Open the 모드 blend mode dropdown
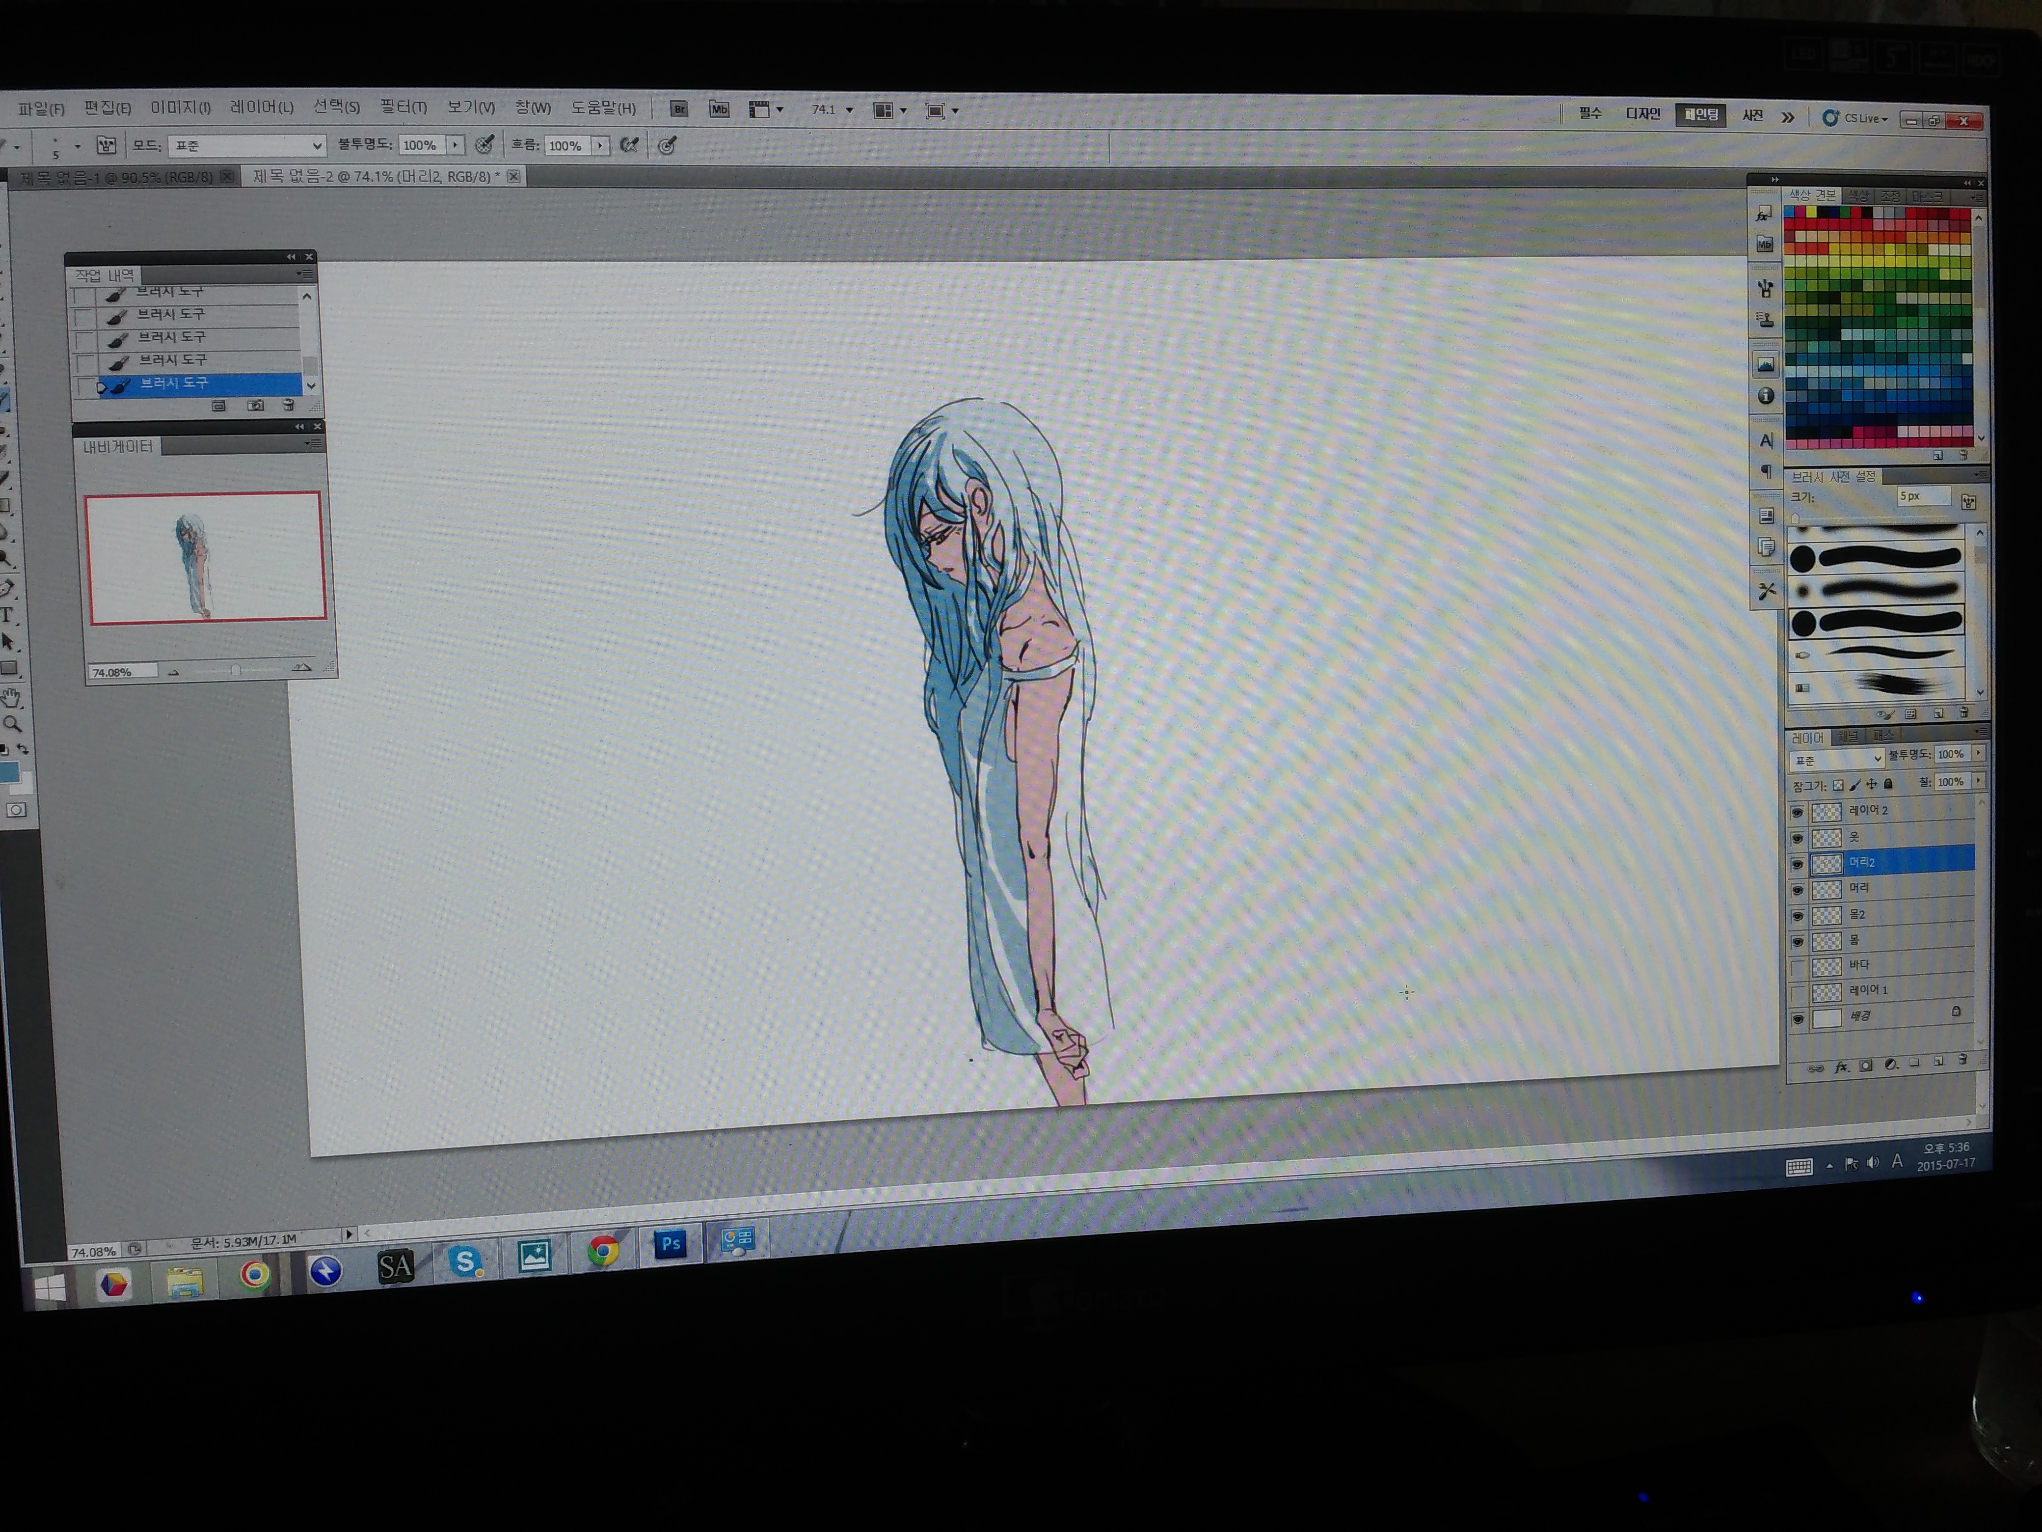Screen dimensions: 2042x1532 [247, 146]
